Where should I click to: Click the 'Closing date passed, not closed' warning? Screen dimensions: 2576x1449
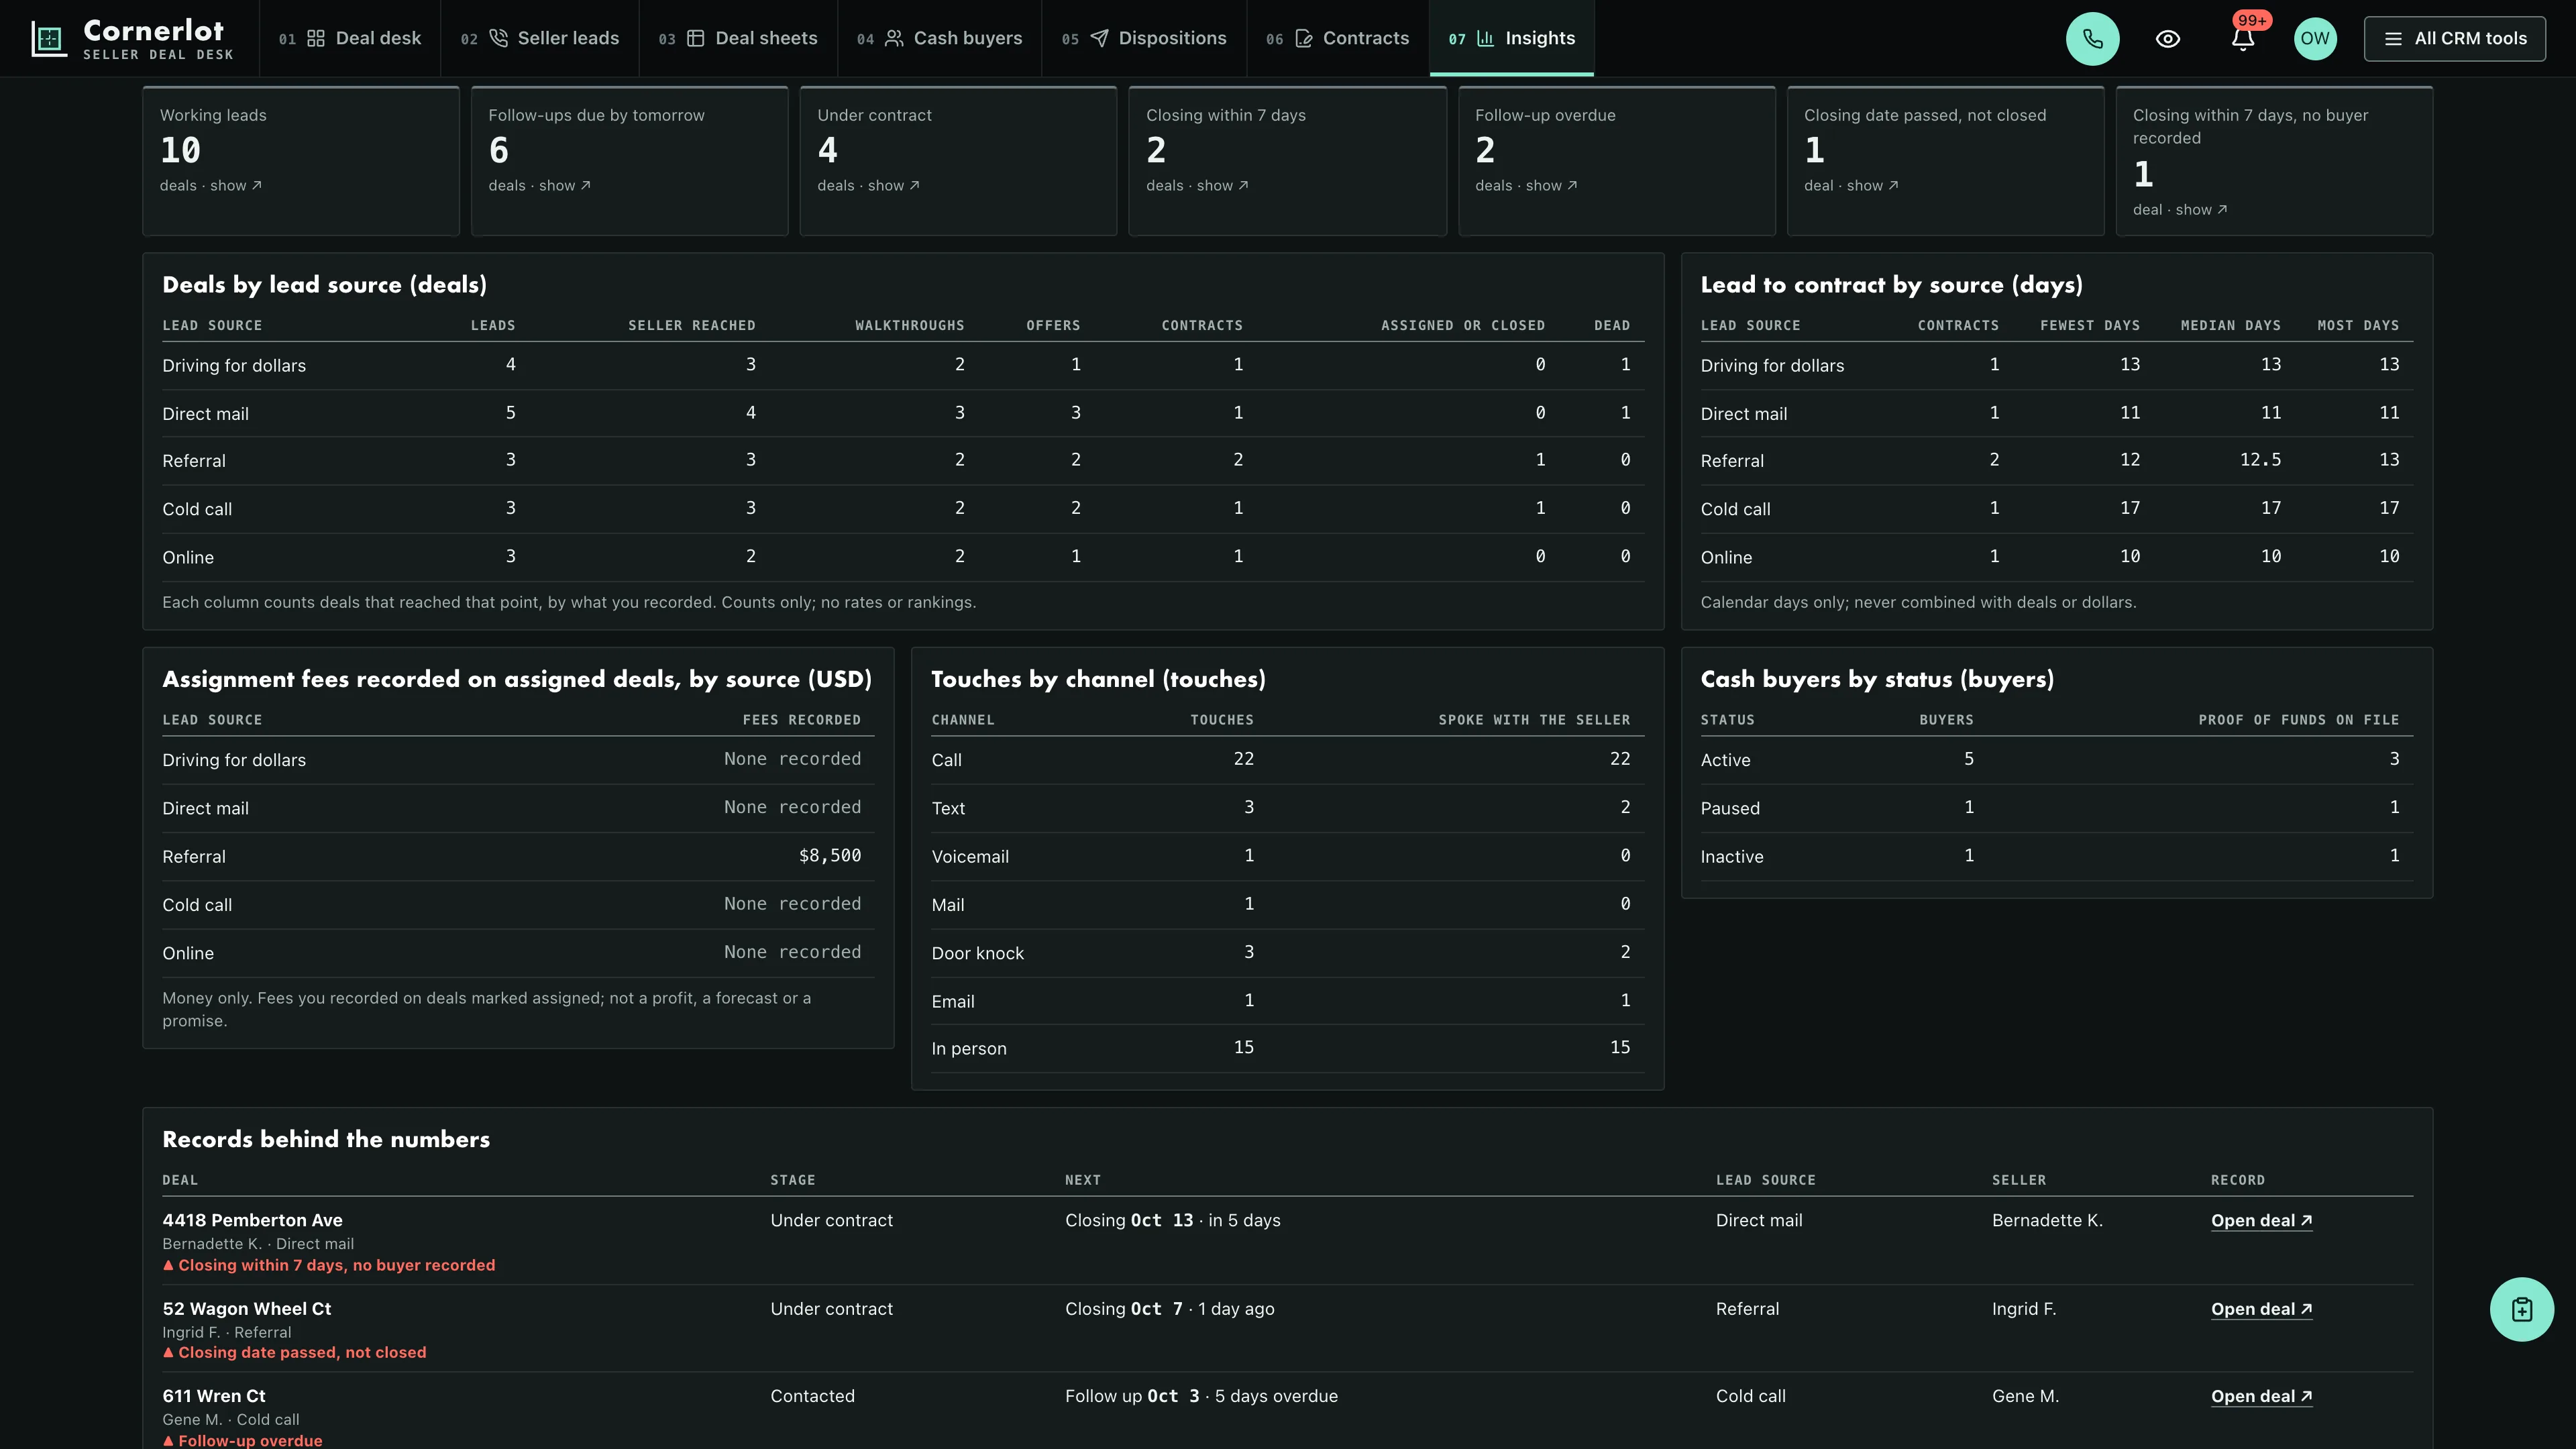click(x=295, y=1353)
